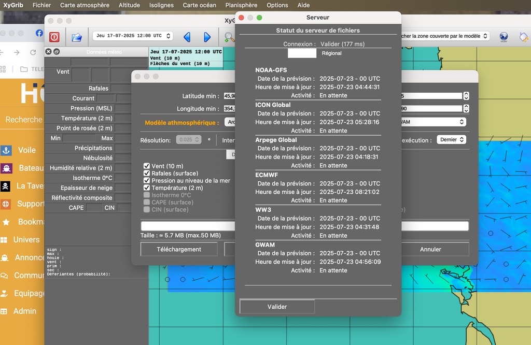Uncheck Pression au niveau de la mer

147,180
